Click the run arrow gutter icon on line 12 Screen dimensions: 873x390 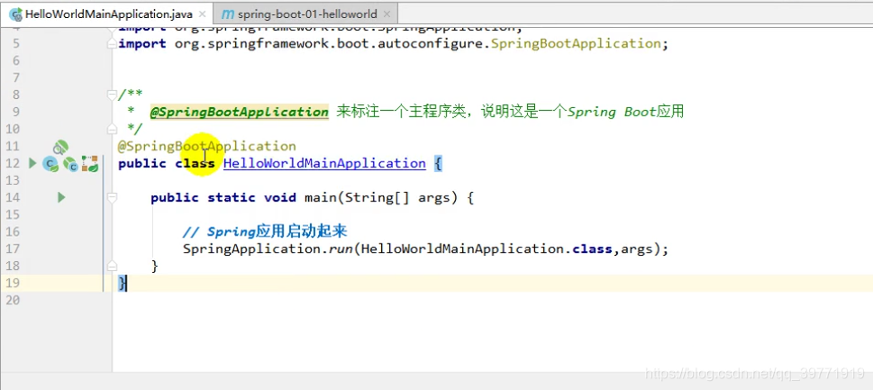point(32,163)
